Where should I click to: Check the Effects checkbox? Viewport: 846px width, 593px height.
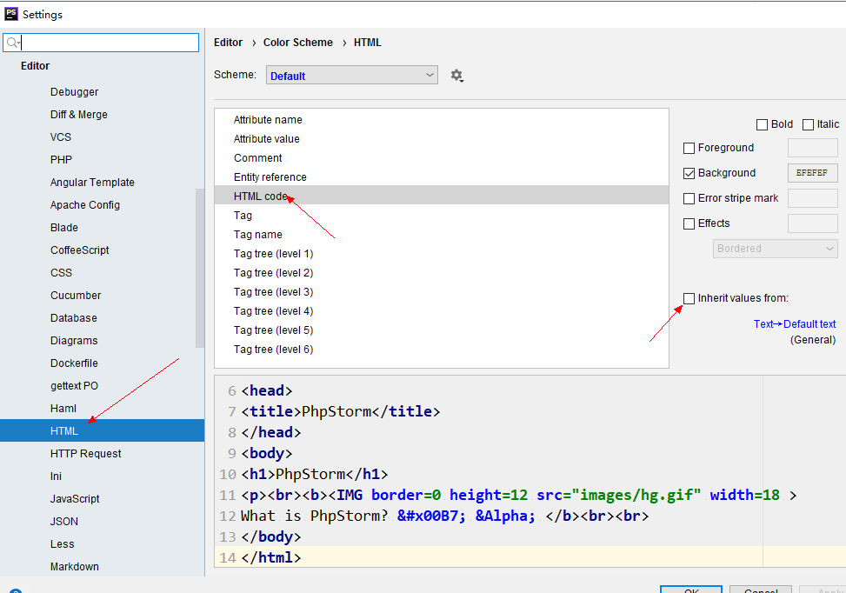689,223
